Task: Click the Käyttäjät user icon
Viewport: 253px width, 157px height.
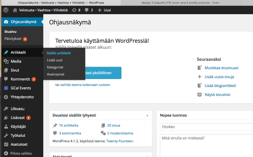Action: pos(6,126)
